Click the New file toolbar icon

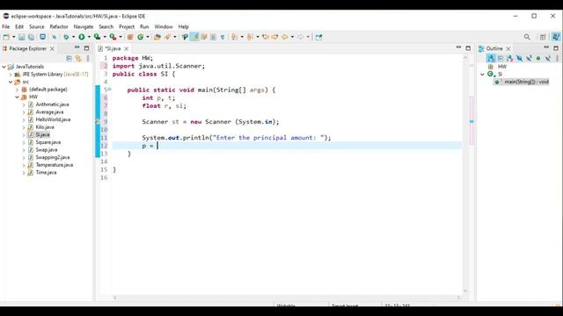click(6, 37)
